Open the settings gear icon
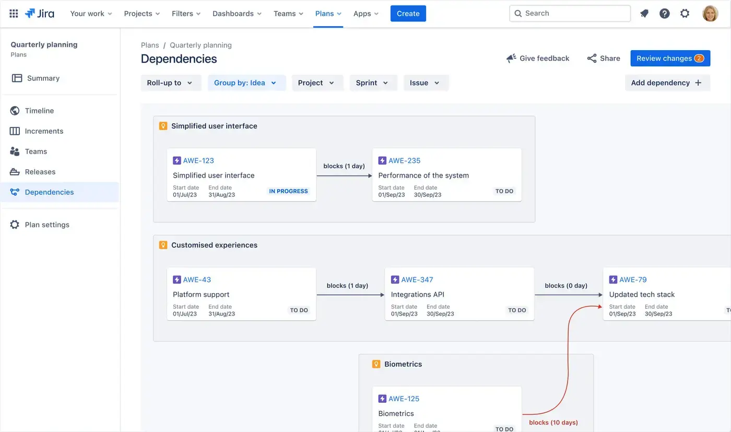This screenshot has width=731, height=432. pyautogui.click(x=685, y=14)
